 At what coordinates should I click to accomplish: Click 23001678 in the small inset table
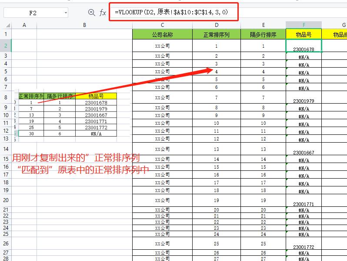tap(96, 103)
